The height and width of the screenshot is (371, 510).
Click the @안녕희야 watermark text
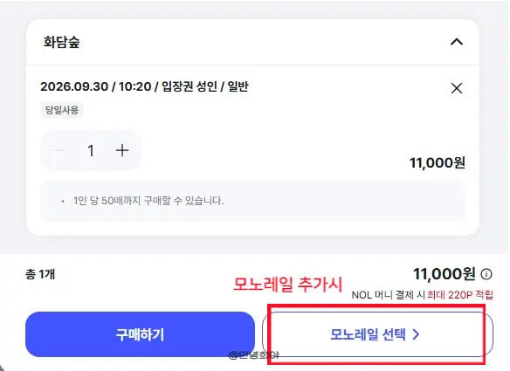(x=254, y=355)
